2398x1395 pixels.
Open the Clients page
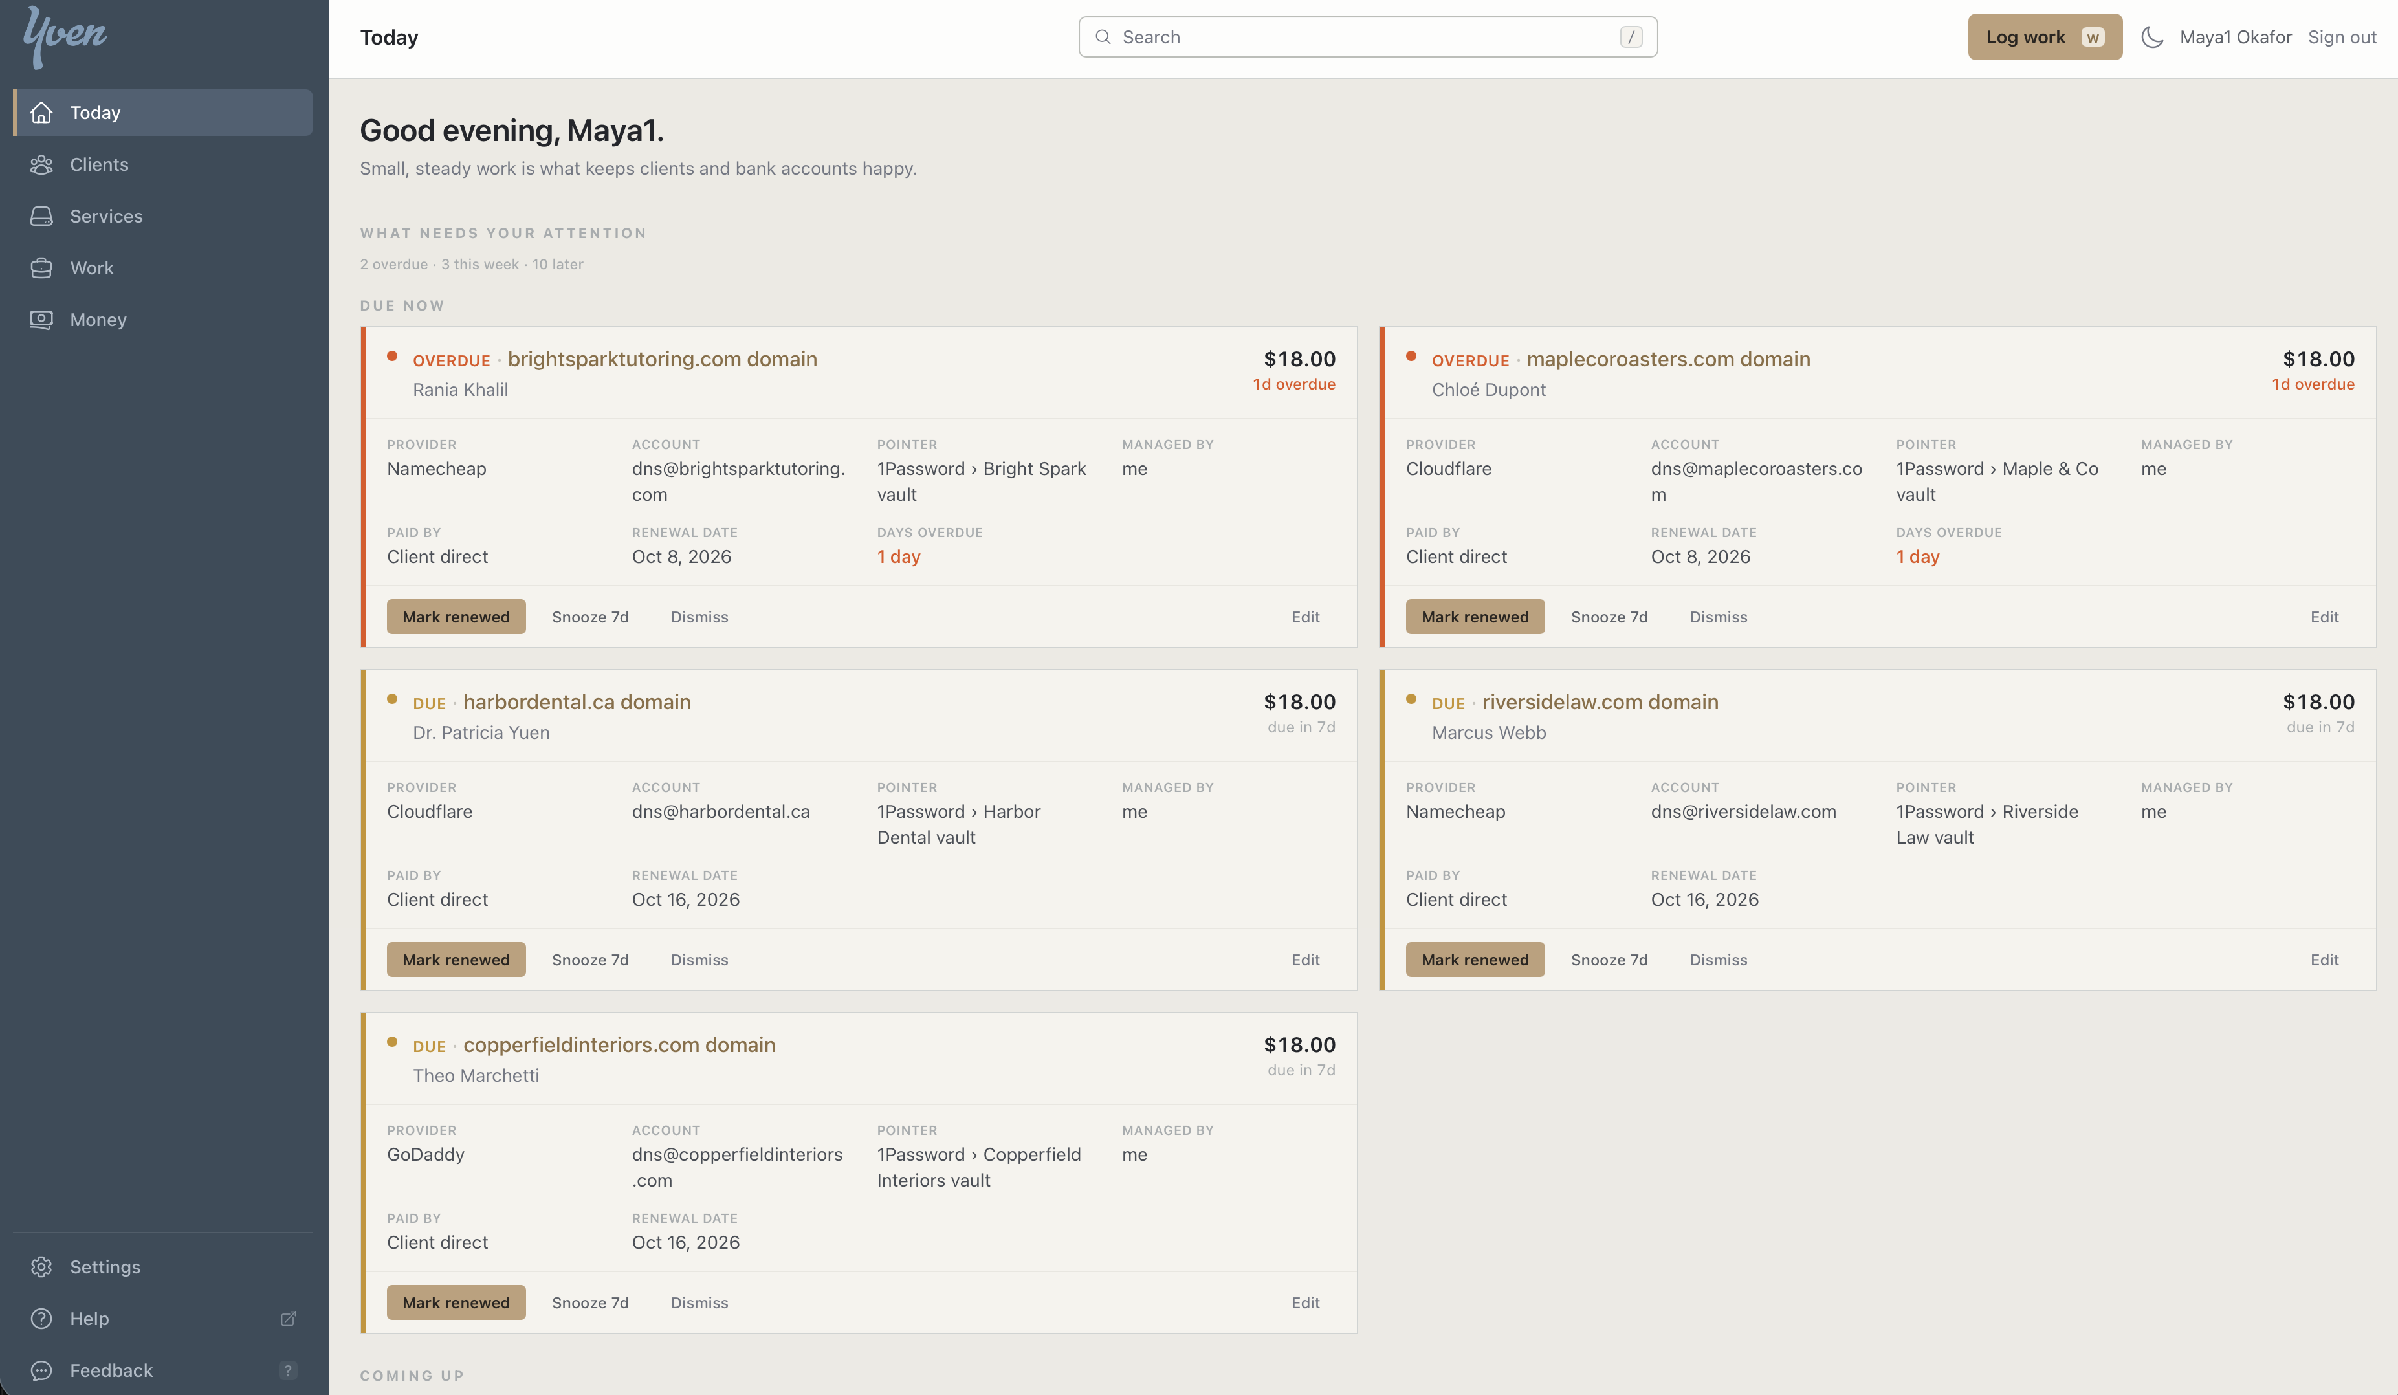[x=162, y=164]
